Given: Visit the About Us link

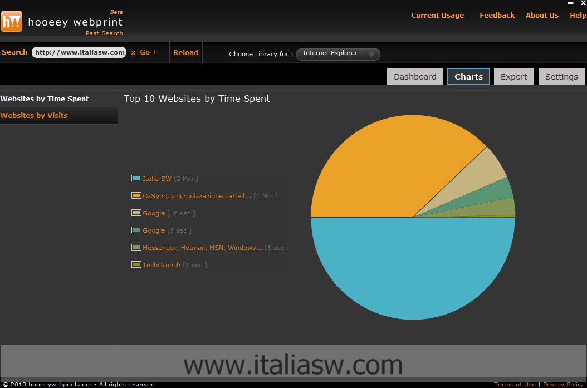Looking at the screenshot, I should (x=542, y=16).
